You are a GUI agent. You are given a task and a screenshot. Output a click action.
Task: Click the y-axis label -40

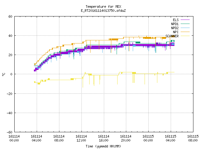point(10,113)
